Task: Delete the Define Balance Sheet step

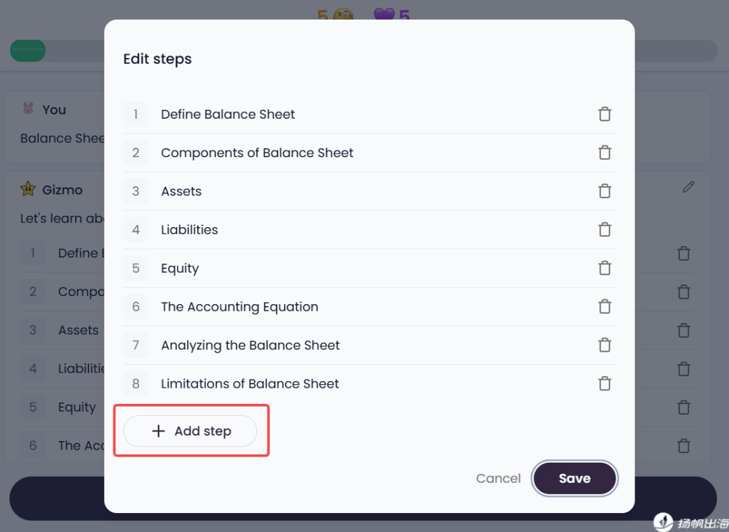Action: pyautogui.click(x=605, y=114)
